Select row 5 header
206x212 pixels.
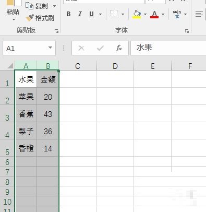click(7, 148)
